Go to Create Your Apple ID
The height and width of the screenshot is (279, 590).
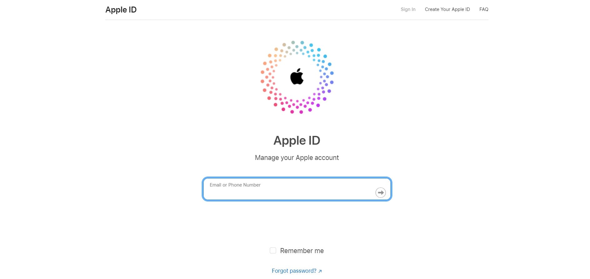click(x=447, y=9)
